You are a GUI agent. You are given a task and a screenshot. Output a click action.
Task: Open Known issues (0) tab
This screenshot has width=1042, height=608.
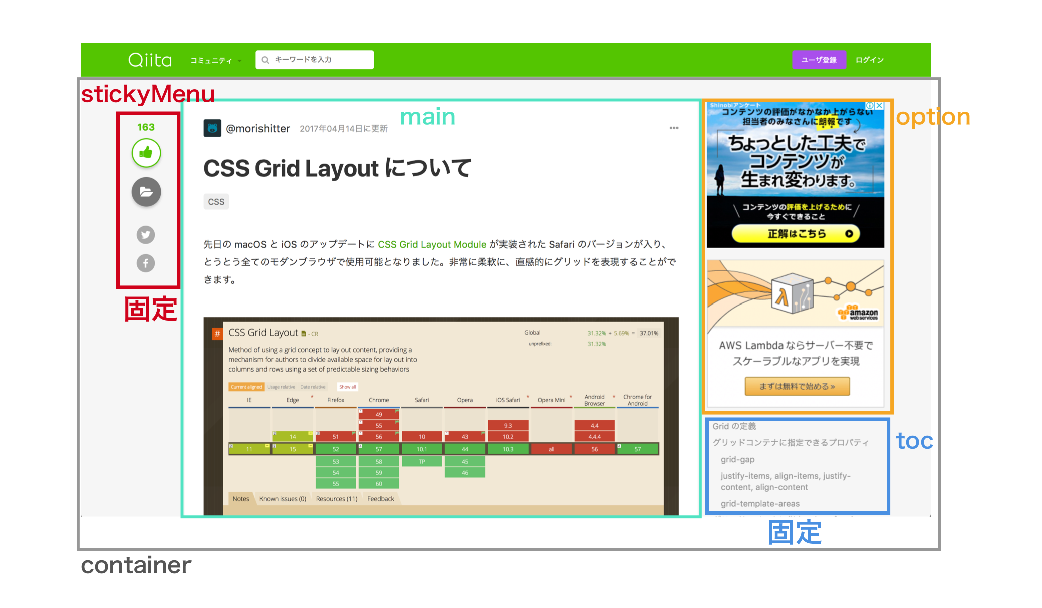point(283,499)
